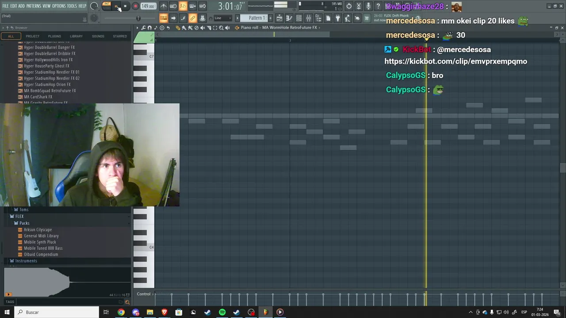The image size is (566, 318).
Task: Click the microphone one-click recording icon
Action: [368, 6]
